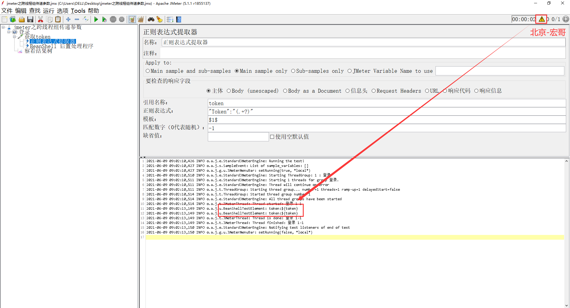Viewport: 570px width, 308px height.
Task: Open the help book icon
Action: pos(179,20)
